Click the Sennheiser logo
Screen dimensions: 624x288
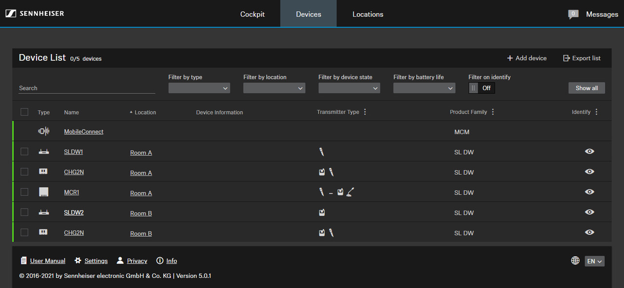pyautogui.click(x=35, y=14)
